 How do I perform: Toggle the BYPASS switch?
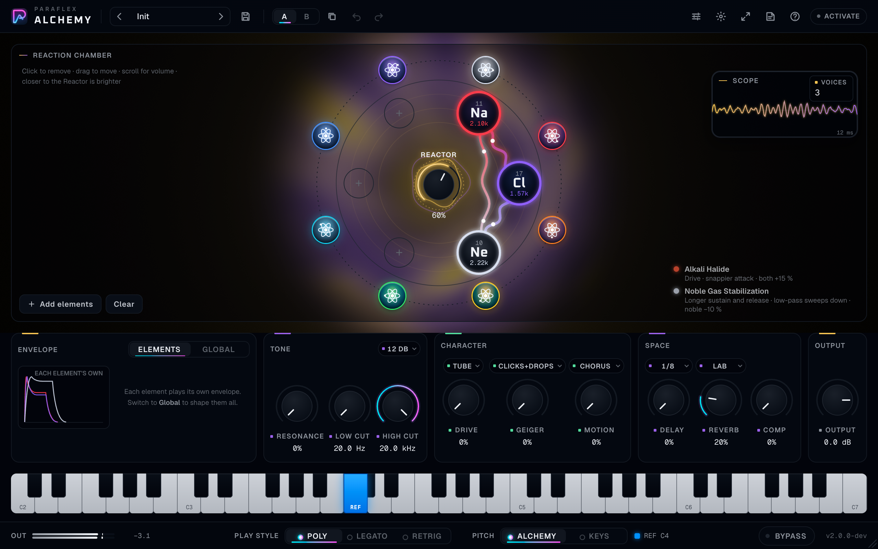click(786, 536)
